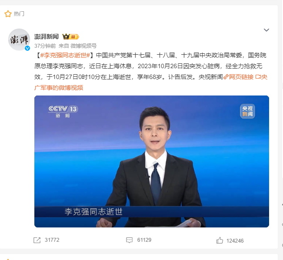283x260 pixels.
Task: Open comments via the speech bubble icon
Action: (x=130, y=240)
